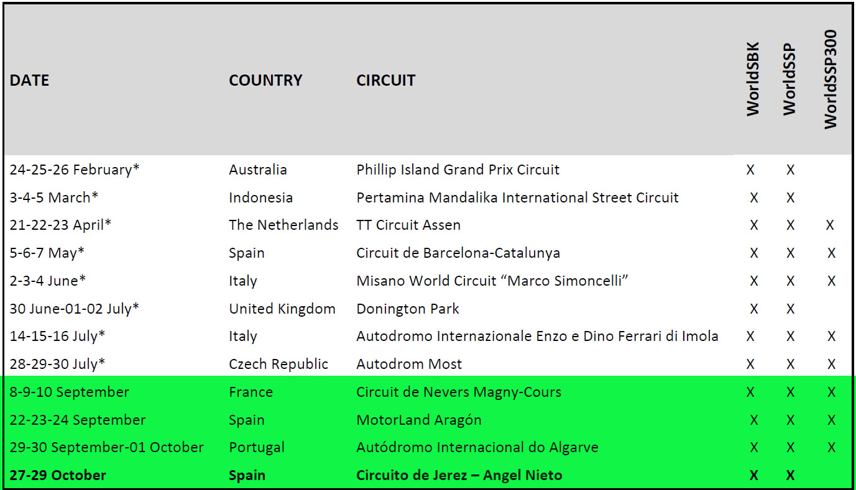Image resolution: width=856 pixels, height=490 pixels.
Task: Click the rotated WorldSSP300 column header
Action: [831, 79]
